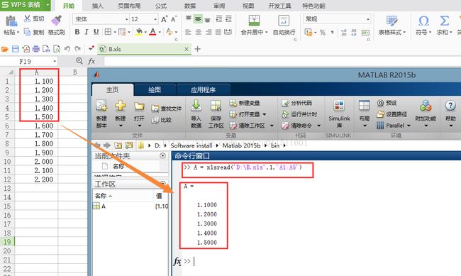Screen dimensions: 461x276
Task: Click MATLAB Set Path 设置路径
Action: click(392, 114)
